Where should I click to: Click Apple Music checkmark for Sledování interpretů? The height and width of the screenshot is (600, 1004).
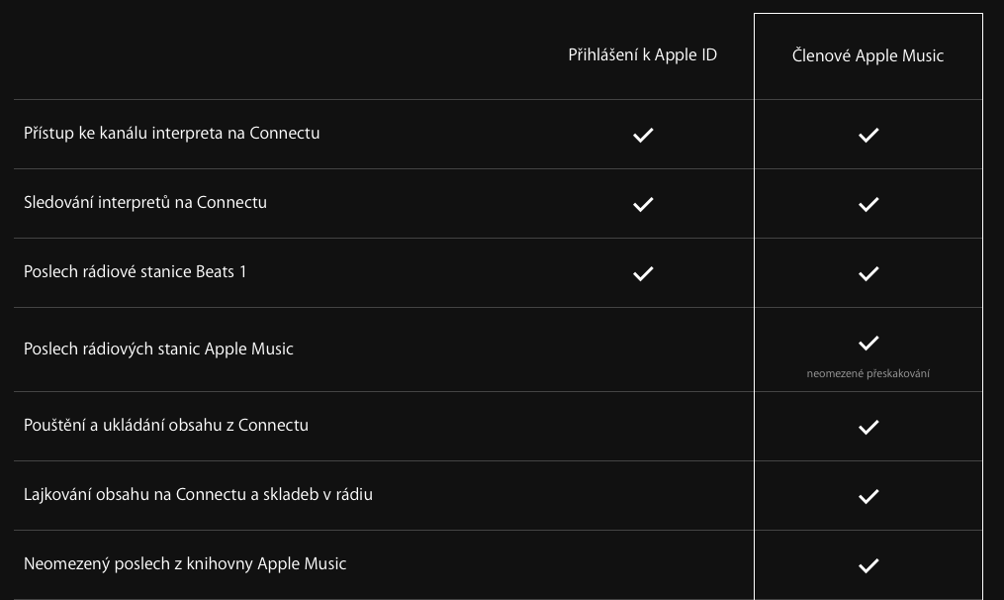coord(868,204)
